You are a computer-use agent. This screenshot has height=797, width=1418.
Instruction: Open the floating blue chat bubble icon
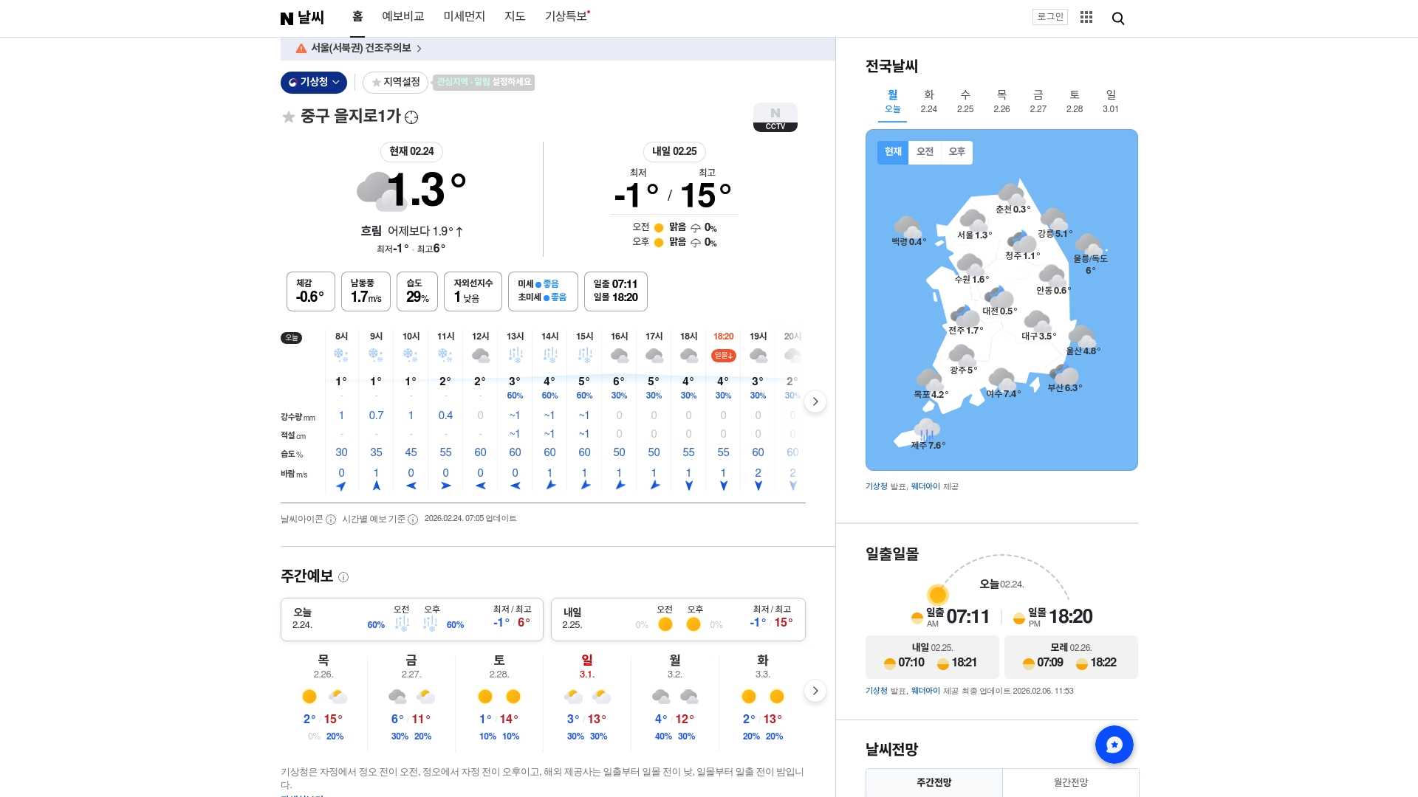[1114, 744]
